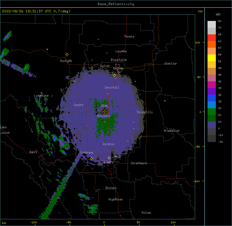This screenshot has width=232, height=226.
Task: Click the Innisfail city label
Action: point(112,88)
